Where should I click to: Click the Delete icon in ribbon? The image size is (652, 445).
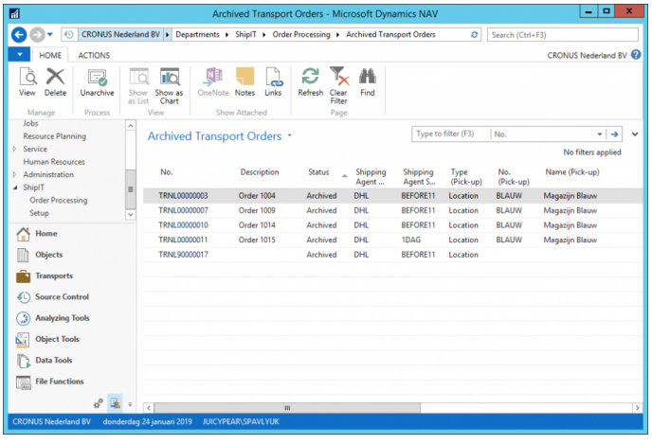coord(56,80)
